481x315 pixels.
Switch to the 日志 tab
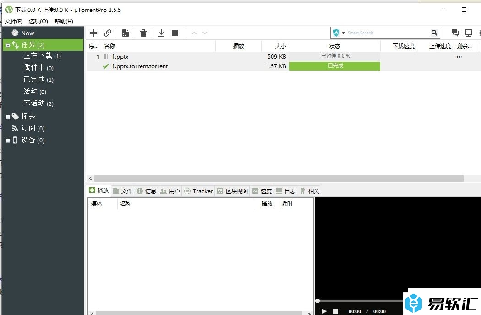[285, 191]
